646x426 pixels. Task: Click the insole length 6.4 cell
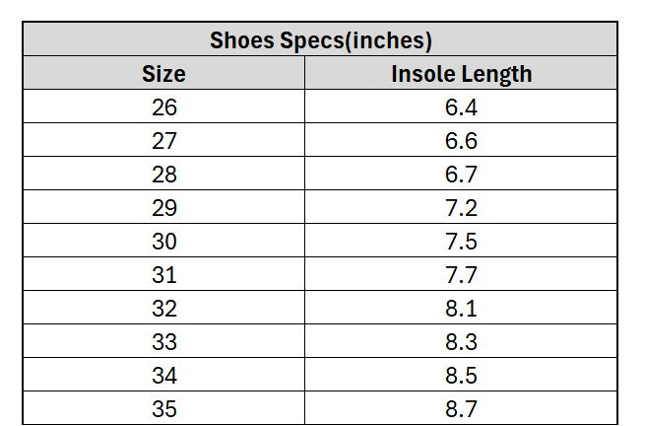(x=461, y=106)
